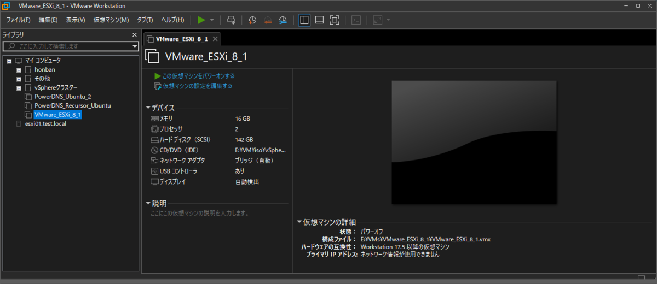Toggle the thumbnail bar view icon

point(320,20)
